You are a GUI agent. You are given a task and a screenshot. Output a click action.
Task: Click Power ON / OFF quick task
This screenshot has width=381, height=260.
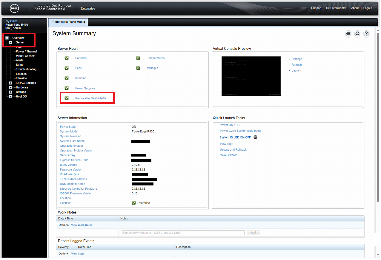(230, 125)
